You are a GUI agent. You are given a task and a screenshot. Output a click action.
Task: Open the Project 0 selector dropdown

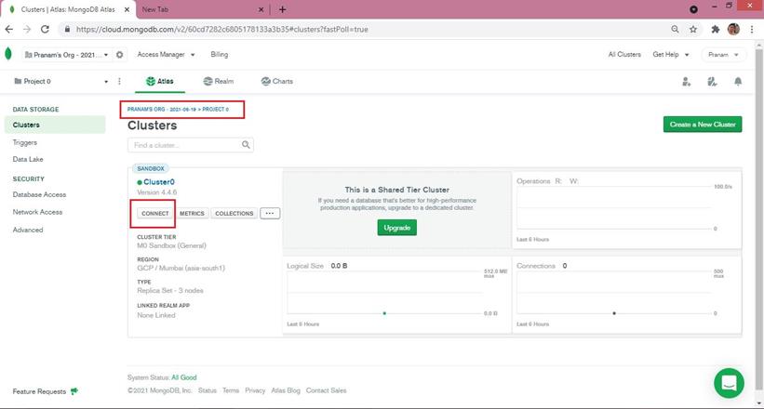coord(60,81)
